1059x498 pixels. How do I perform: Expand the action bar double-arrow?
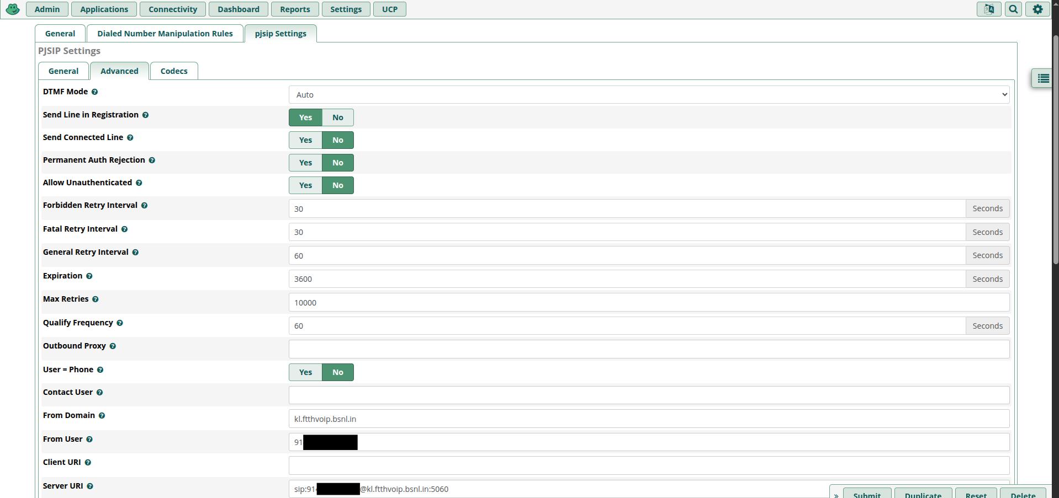[836, 495]
